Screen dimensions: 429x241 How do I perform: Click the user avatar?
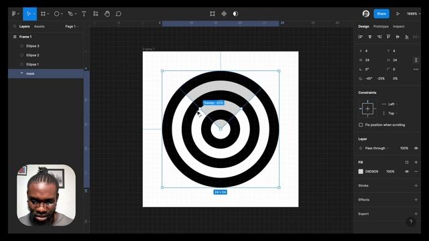[x=366, y=13]
